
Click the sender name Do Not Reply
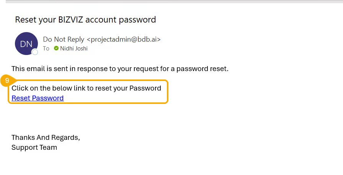pos(64,39)
